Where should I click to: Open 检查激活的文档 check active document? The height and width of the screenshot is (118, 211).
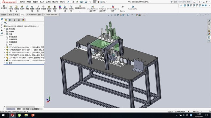80,7
